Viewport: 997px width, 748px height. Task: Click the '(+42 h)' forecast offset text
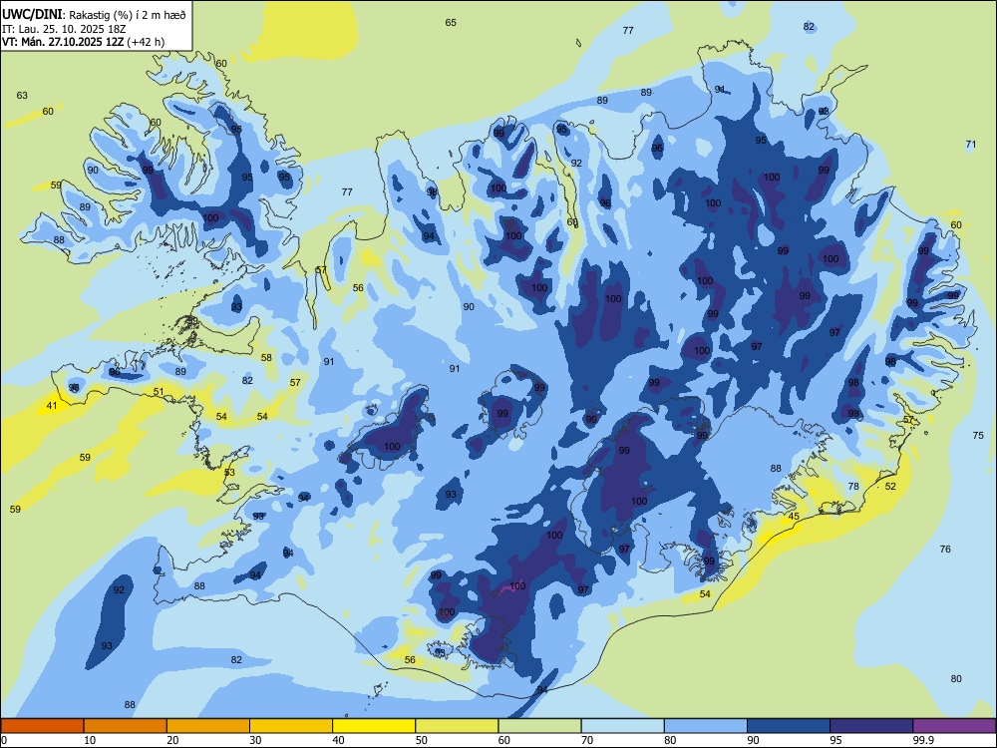pos(146,42)
